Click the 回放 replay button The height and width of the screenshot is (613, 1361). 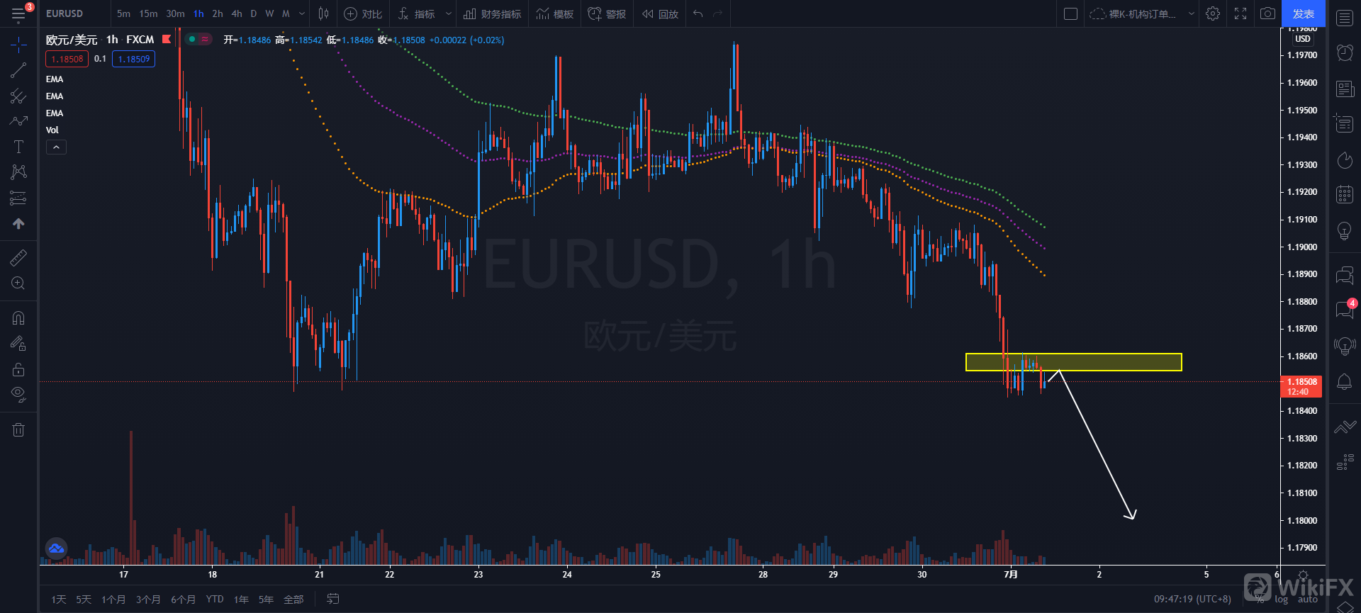[660, 13]
